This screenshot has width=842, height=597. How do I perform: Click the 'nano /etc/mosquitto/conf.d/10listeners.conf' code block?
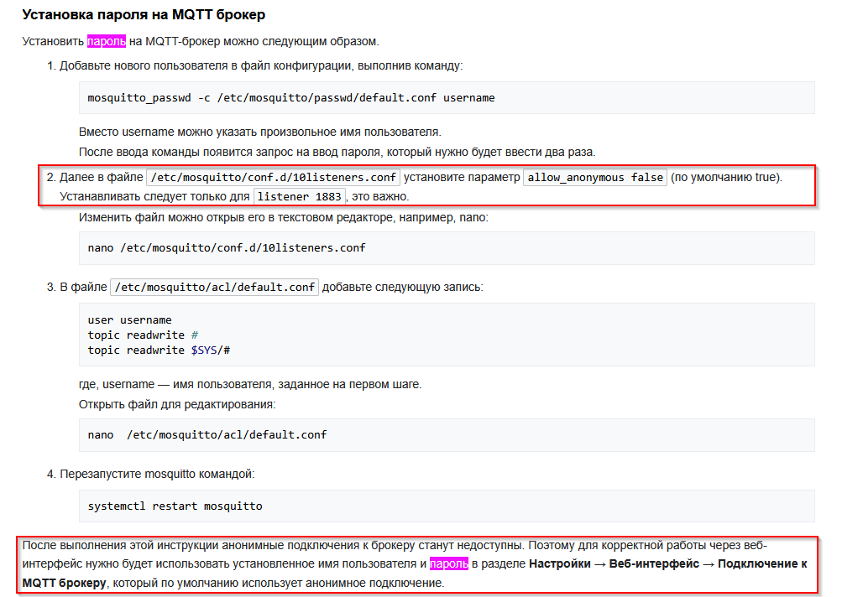[447, 248]
